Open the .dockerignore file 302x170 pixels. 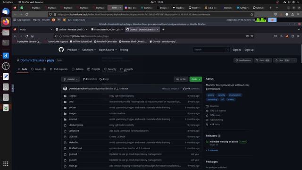point(76,125)
